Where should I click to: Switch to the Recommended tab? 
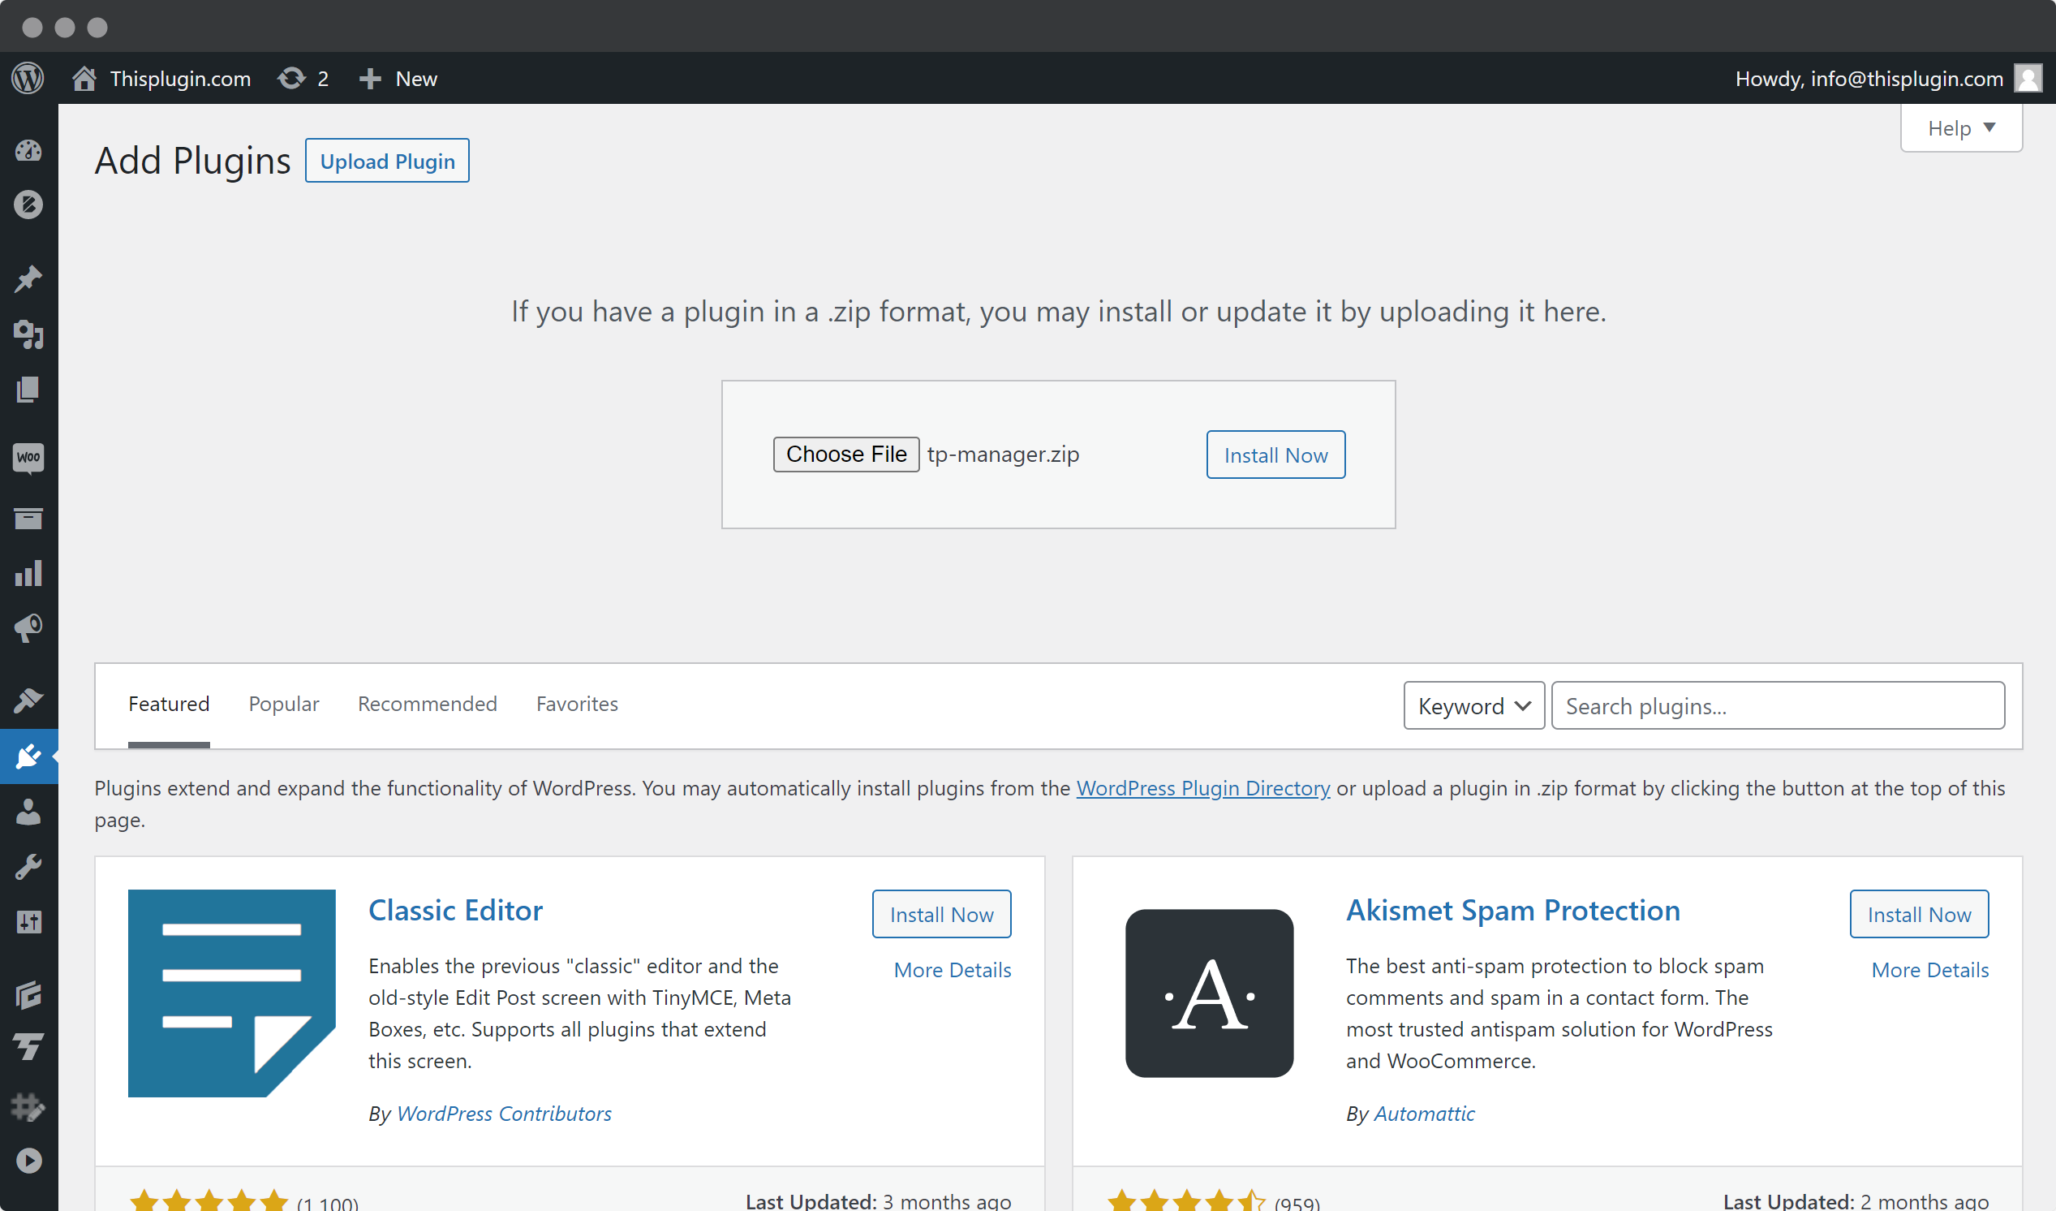click(x=428, y=704)
